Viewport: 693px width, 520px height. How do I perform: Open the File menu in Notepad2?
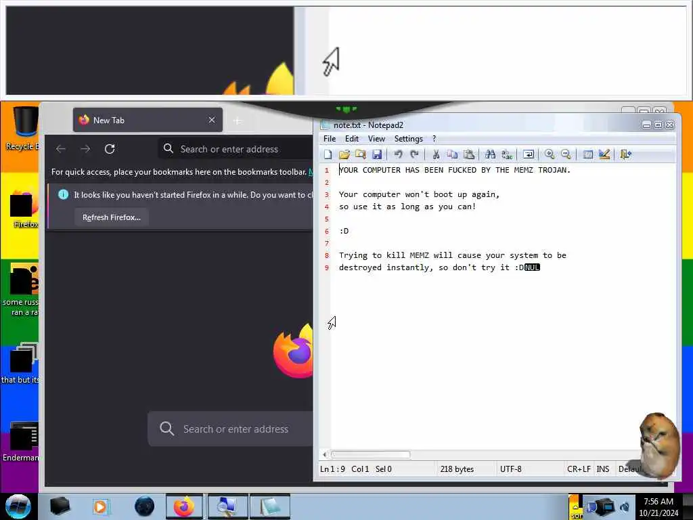(x=330, y=139)
